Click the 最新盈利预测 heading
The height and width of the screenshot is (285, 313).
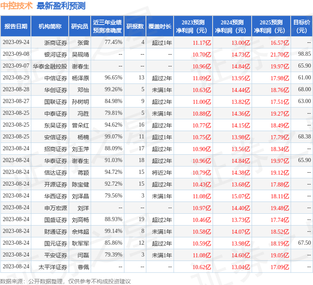[x=61, y=6]
